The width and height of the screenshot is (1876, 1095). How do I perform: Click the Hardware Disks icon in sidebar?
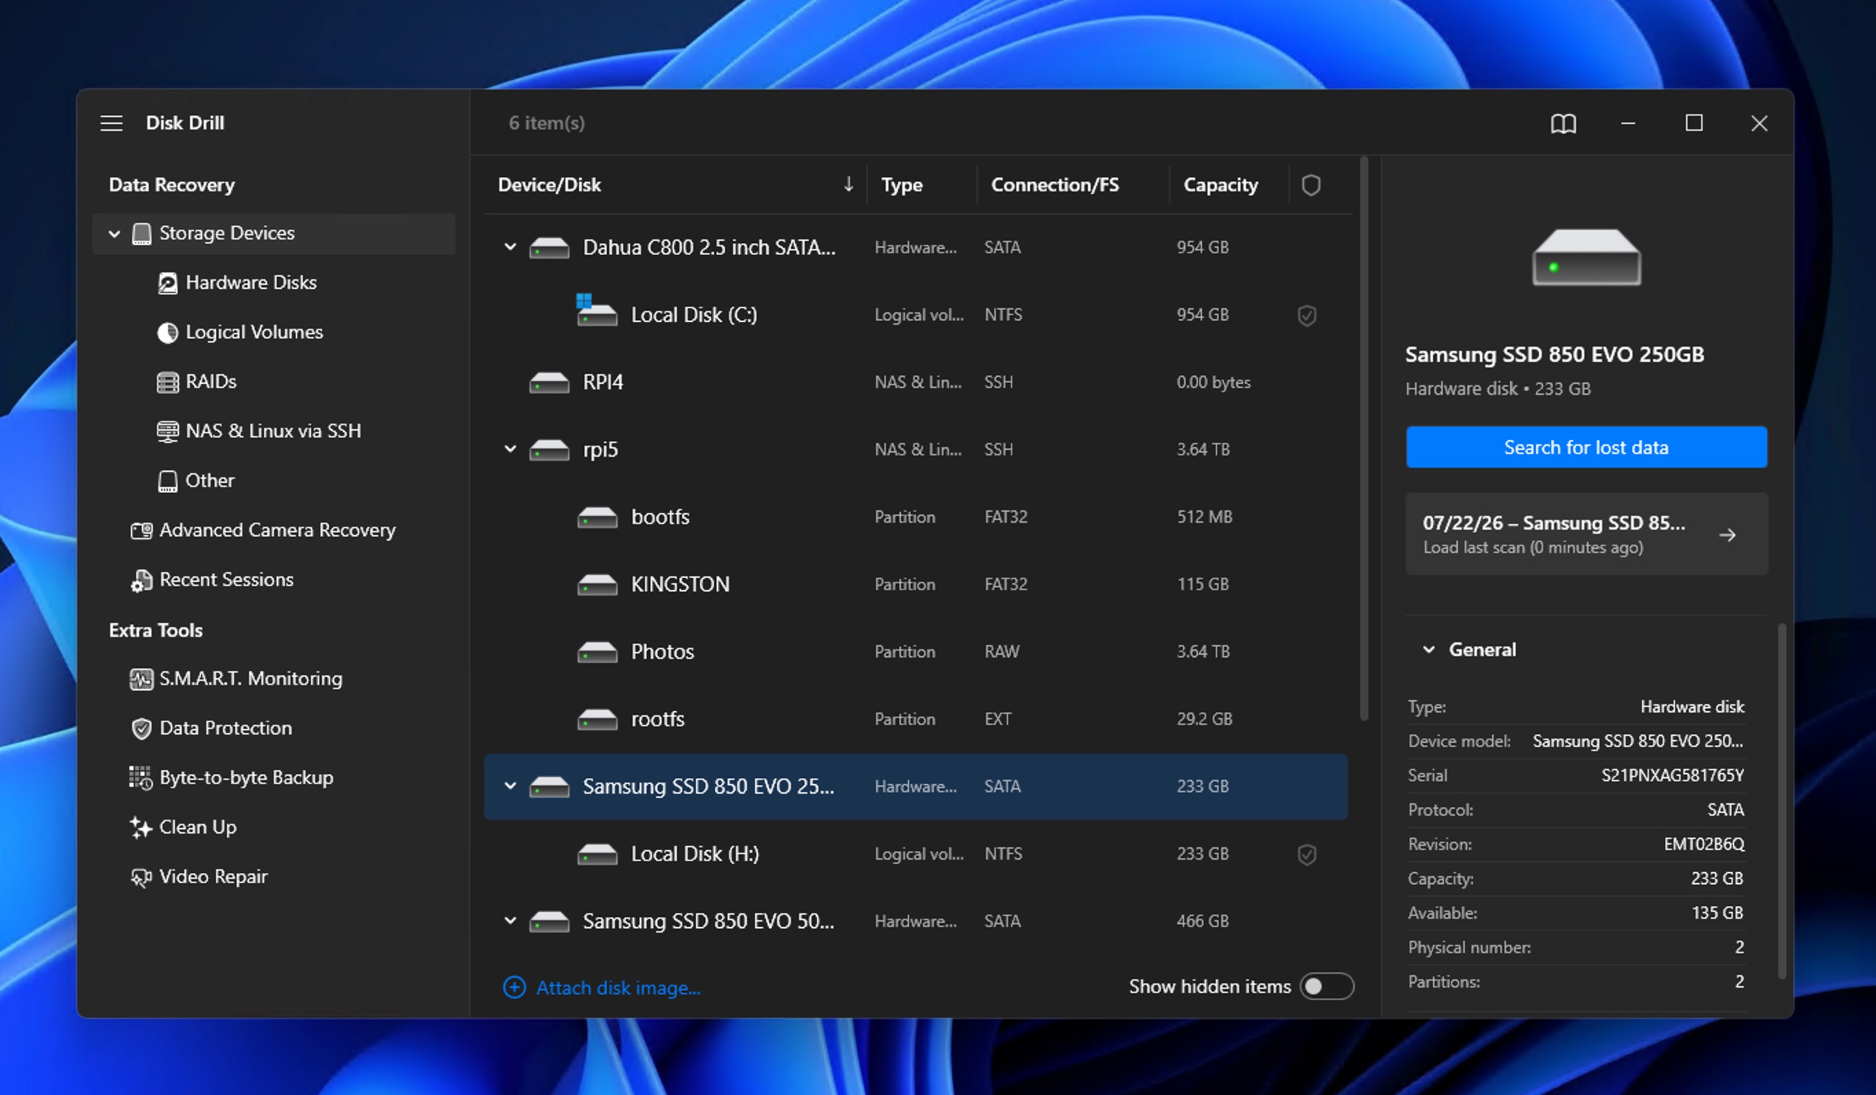point(168,283)
